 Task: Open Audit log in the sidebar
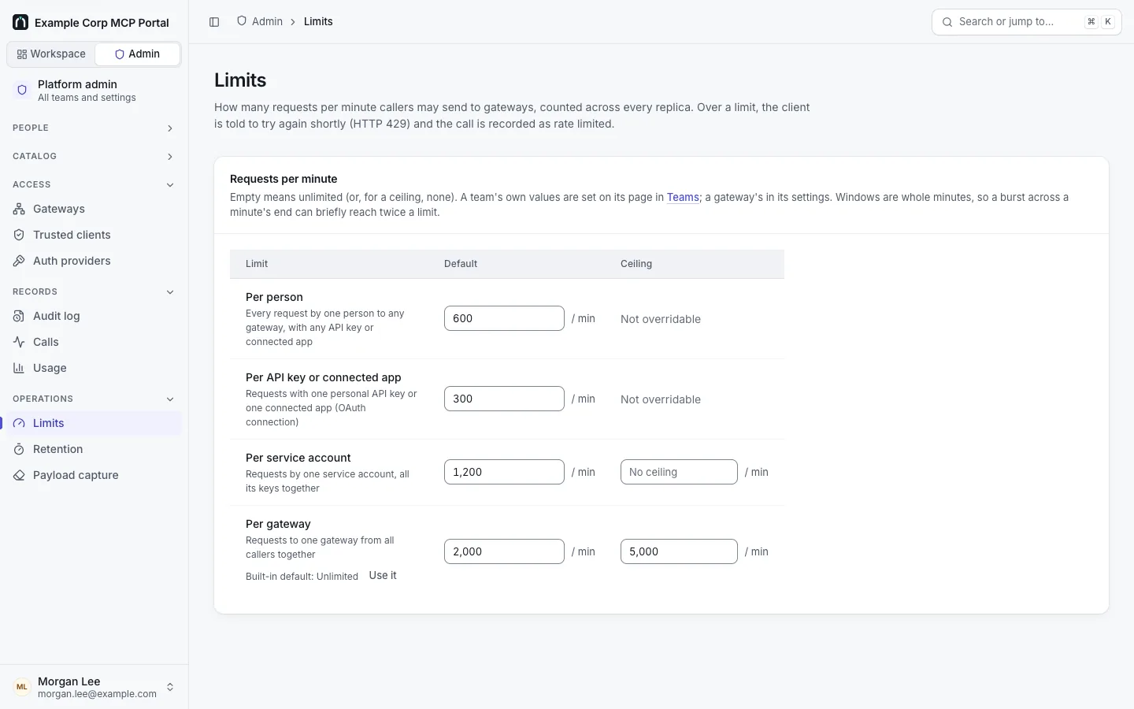tap(94, 316)
